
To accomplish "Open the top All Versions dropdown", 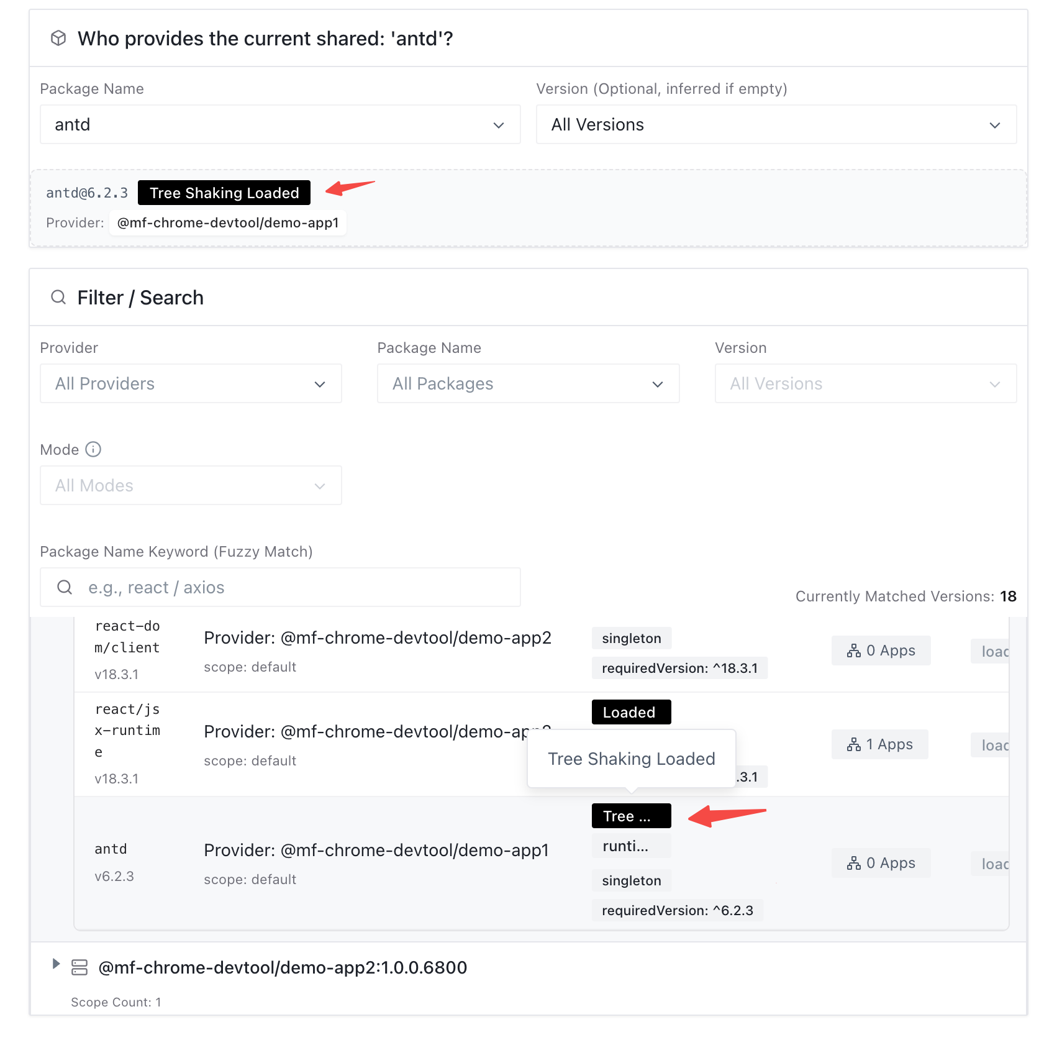I will coord(776,125).
